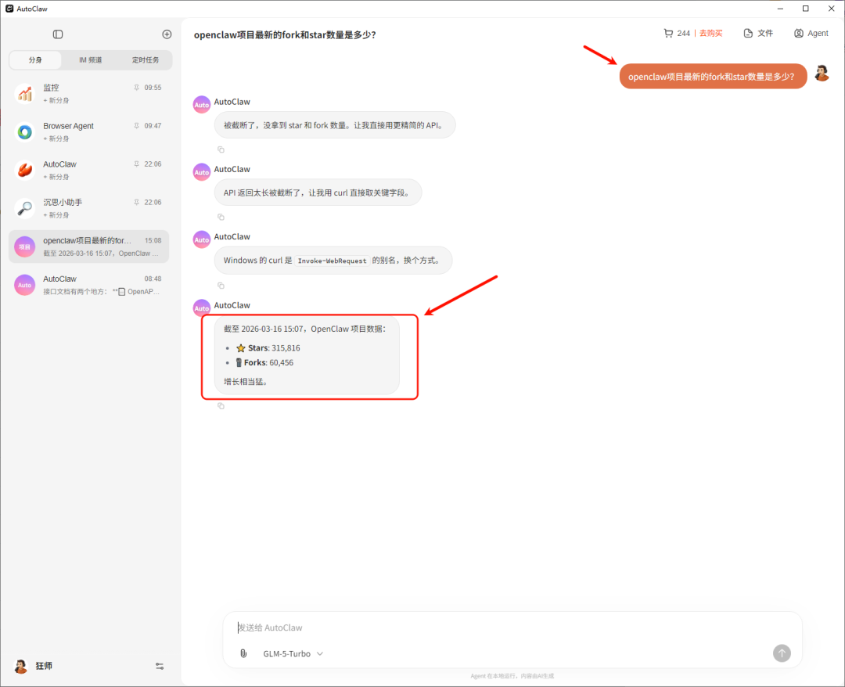This screenshot has width=845, height=687.
Task: Click pin icon on Browser Agent row
Action: 136,125
